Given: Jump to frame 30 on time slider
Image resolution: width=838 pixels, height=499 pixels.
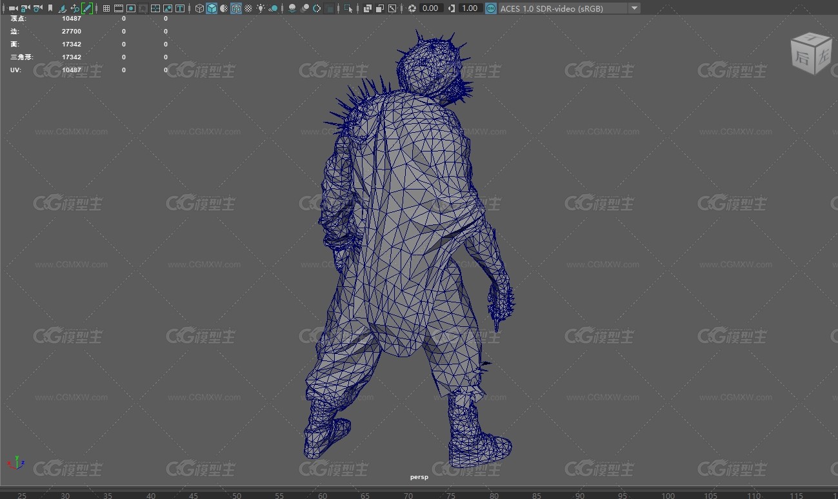Looking at the screenshot, I should click(x=65, y=495).
